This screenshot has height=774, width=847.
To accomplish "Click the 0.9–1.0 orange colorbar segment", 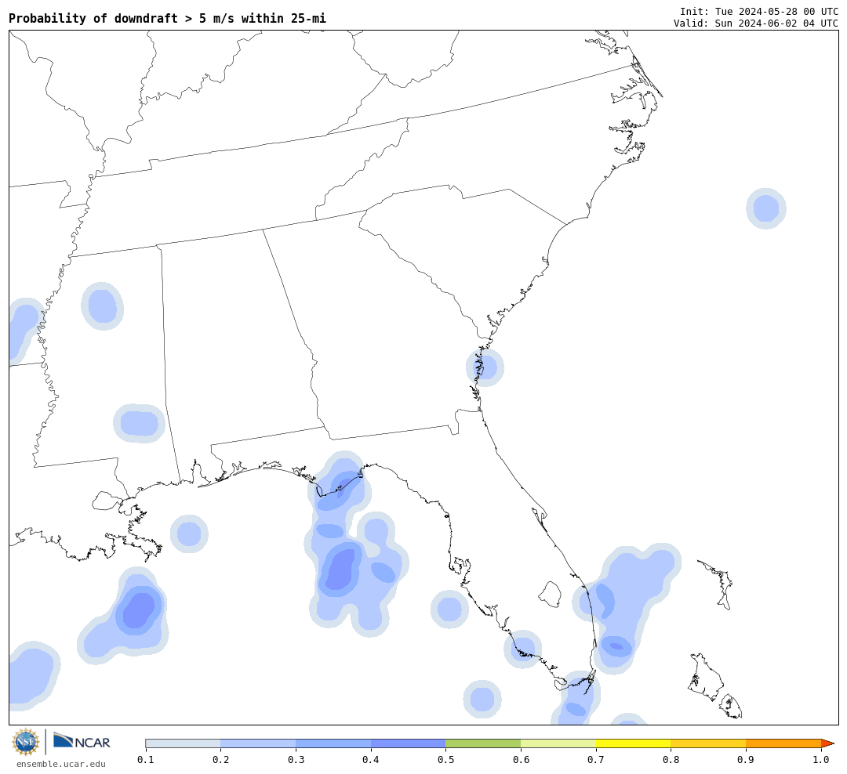I will pyautogui.click(x=783, y=743).
